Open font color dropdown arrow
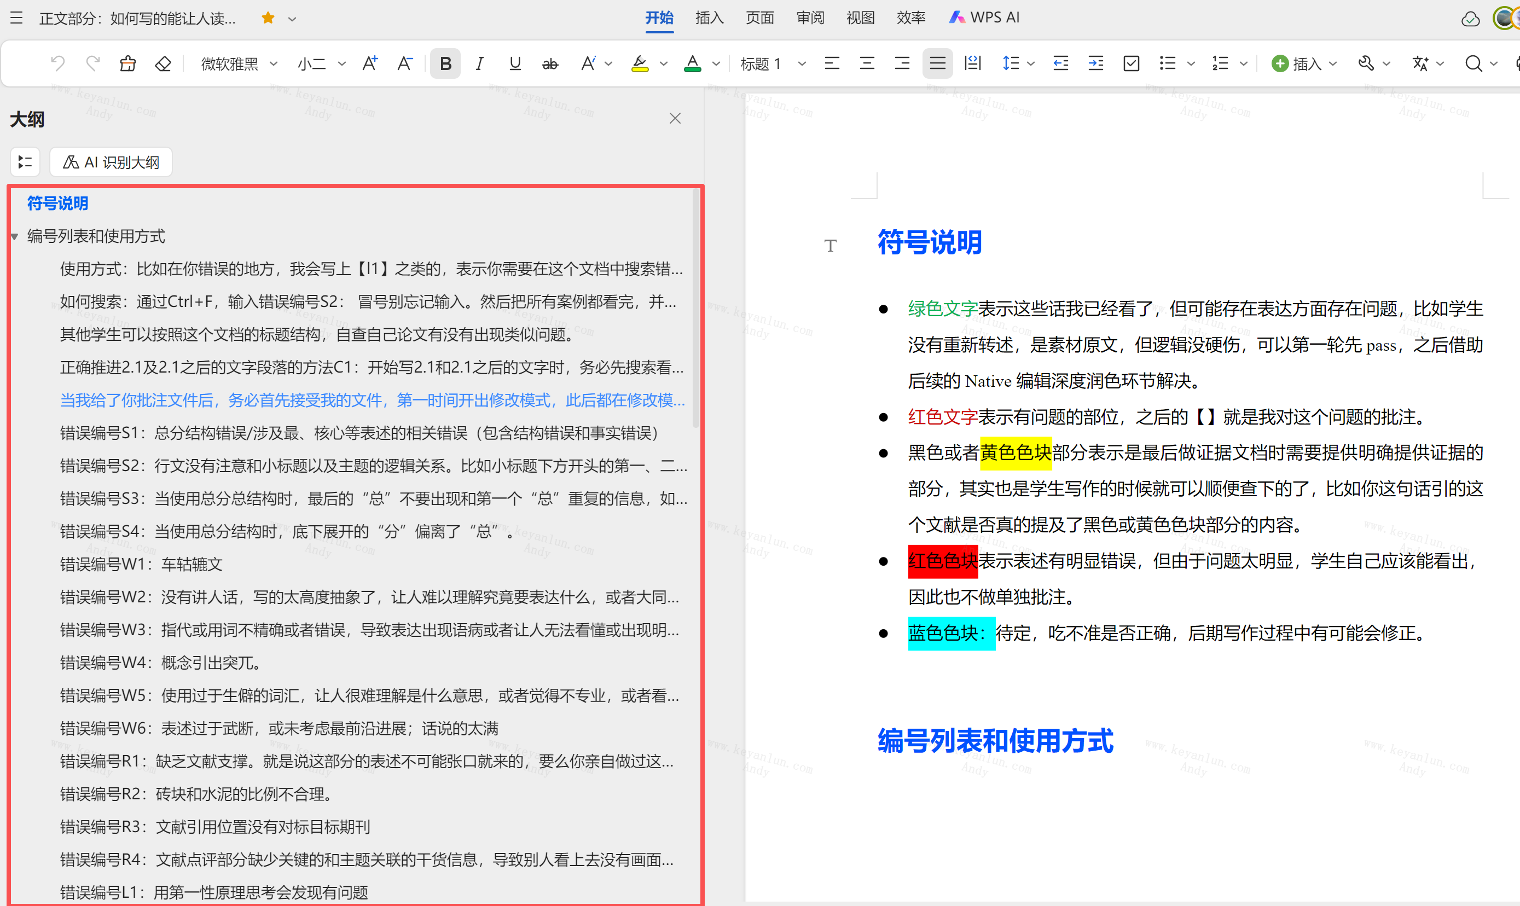The height and width of the screenshot is (906, 1520). (x=716, y=63)
